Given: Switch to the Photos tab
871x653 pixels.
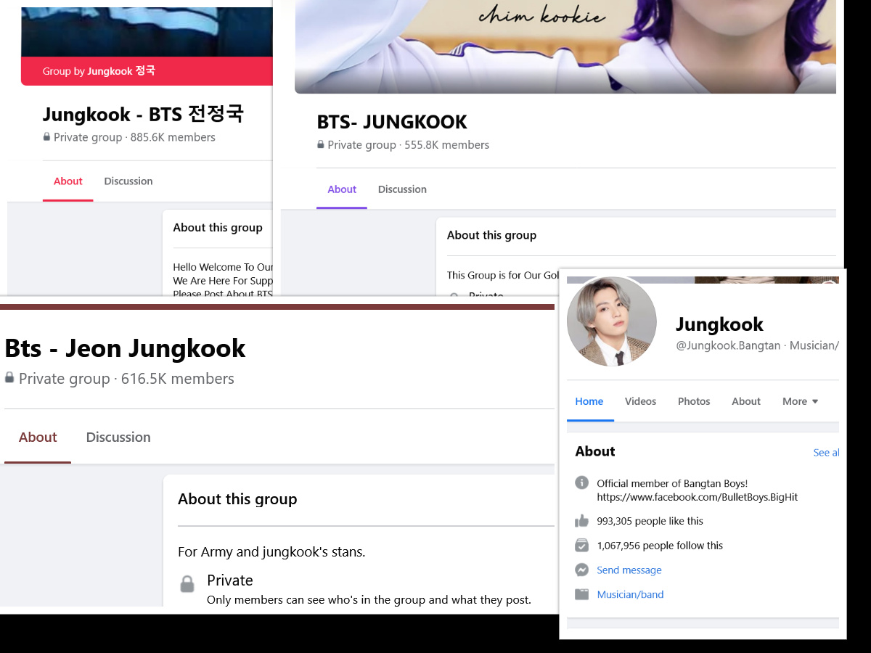Looking at the screenshot, I should click(x=694, y=401).
